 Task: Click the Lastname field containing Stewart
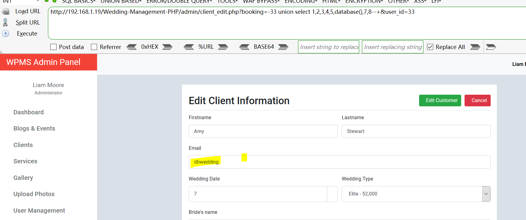tap(416, 131)
